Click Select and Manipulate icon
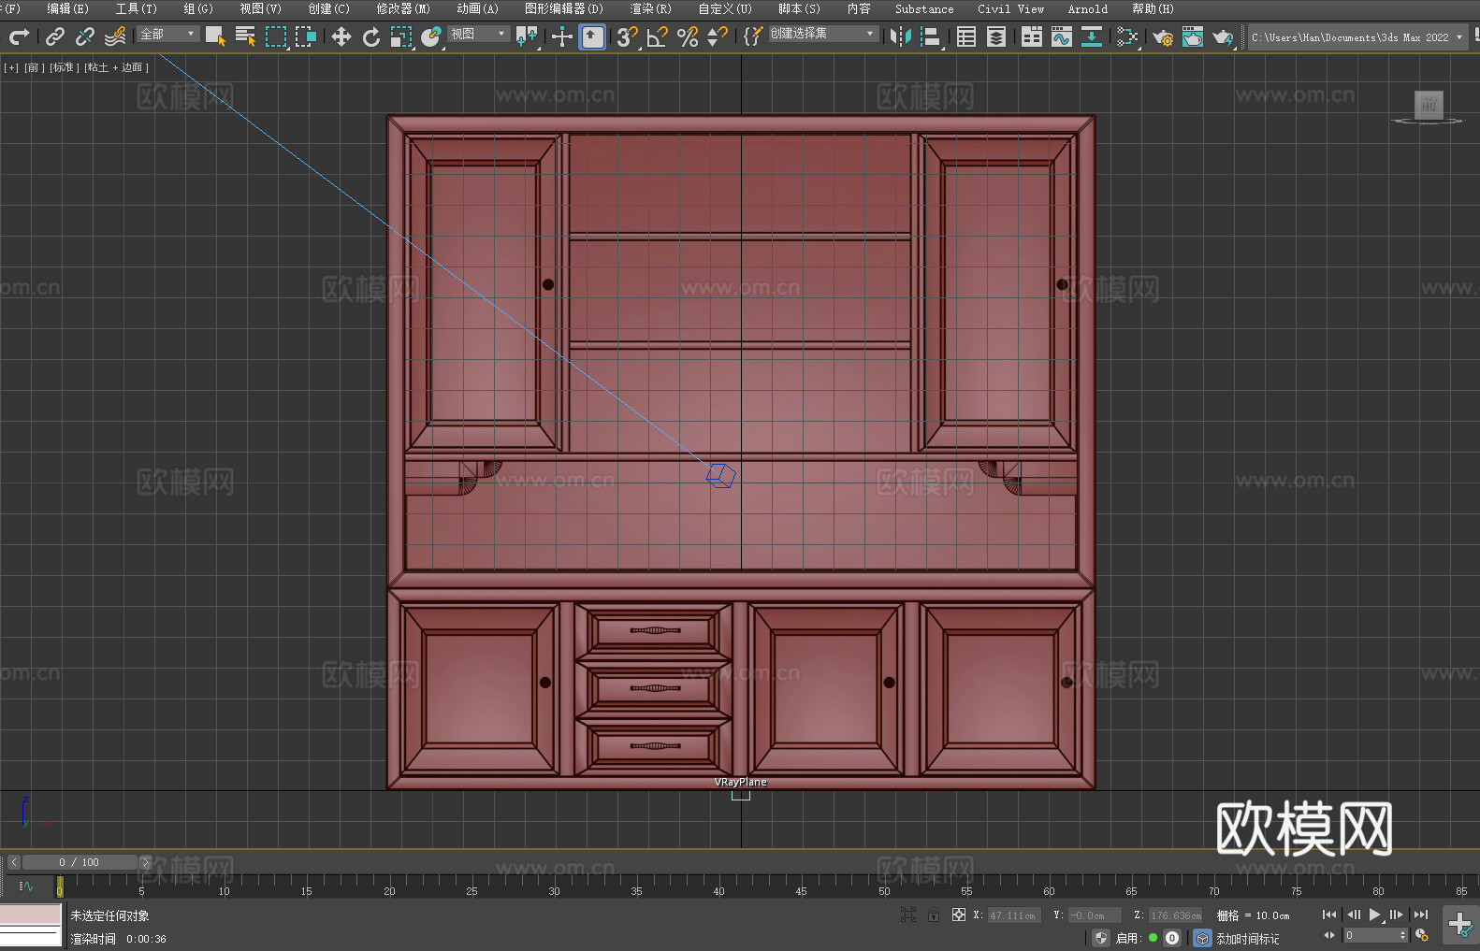1480x951 pixels. [562, 36]
